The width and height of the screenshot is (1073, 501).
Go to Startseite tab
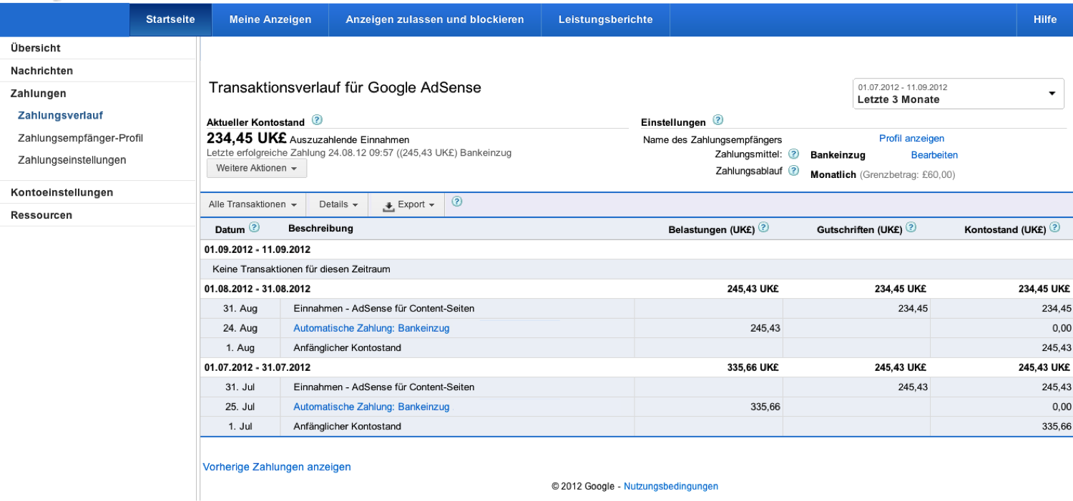(170, 19)
